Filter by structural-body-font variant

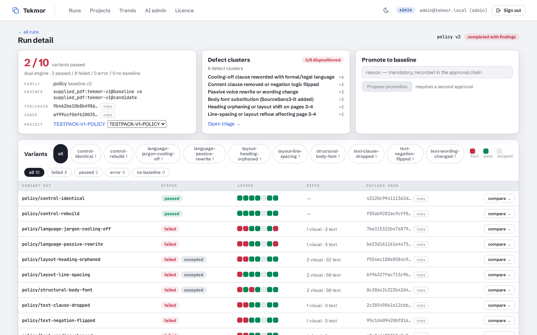(328, 154)
